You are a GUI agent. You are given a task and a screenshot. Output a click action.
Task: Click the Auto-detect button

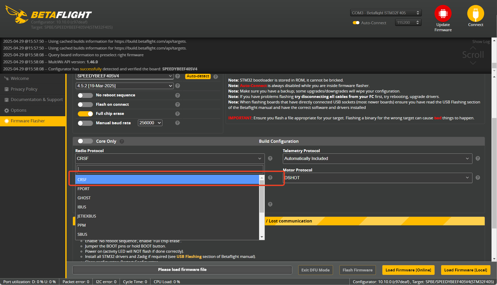point(198,76)
